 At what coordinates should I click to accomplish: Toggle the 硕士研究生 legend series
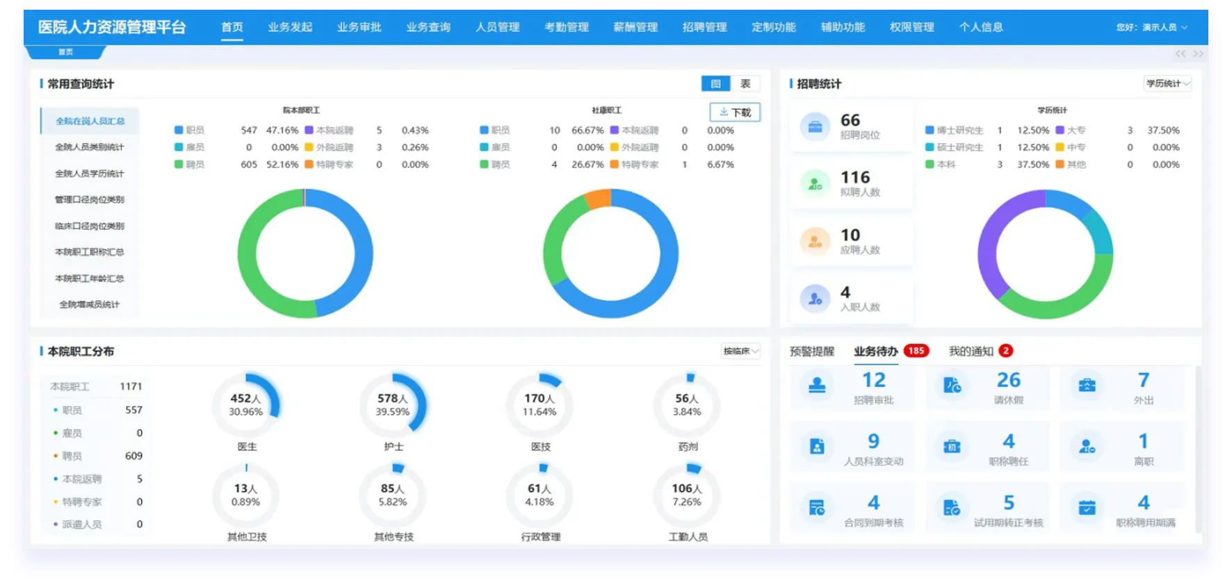[954, 147]
